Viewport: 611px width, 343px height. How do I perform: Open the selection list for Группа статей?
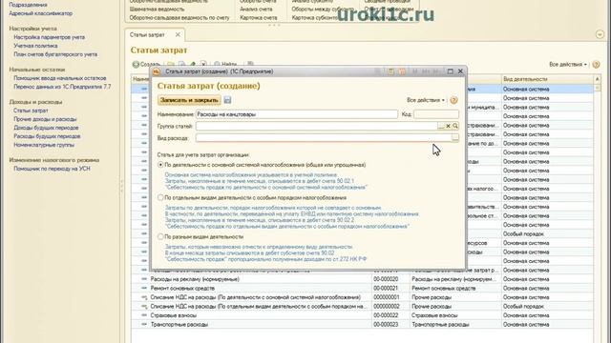pos(441,126)
